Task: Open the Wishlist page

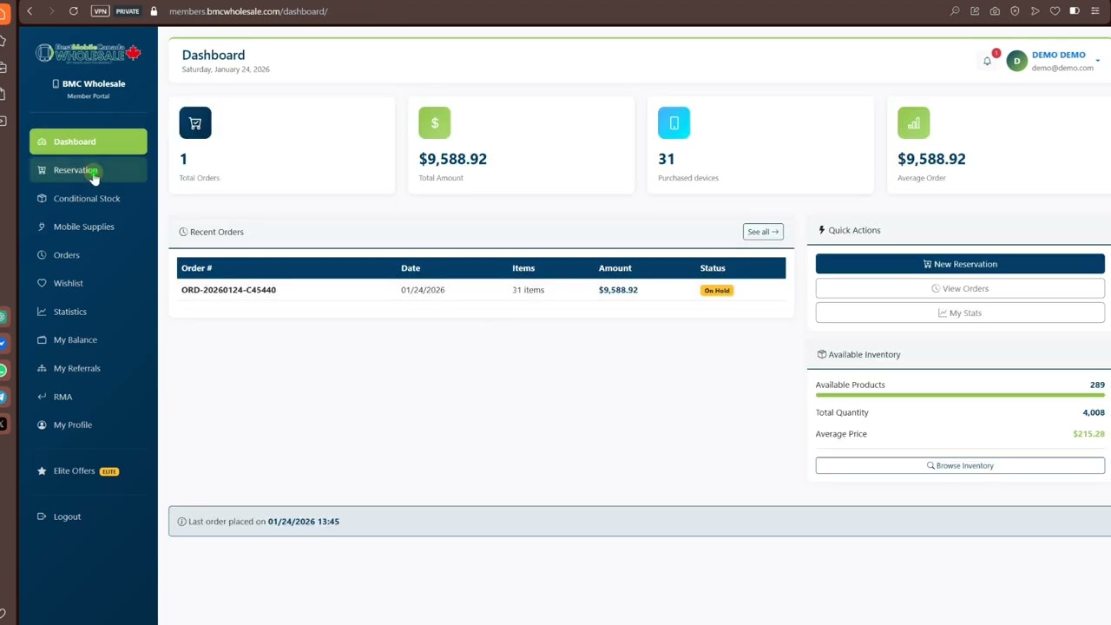Action: 88,283
